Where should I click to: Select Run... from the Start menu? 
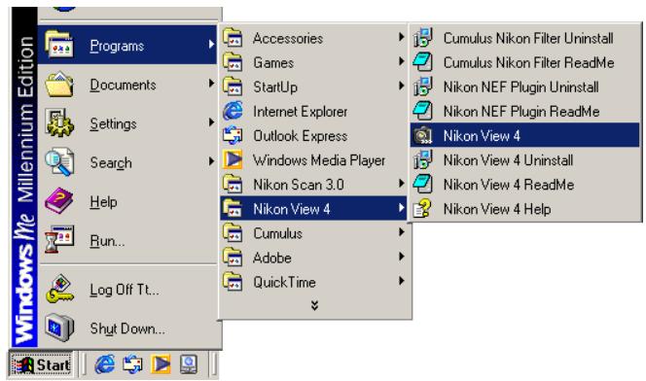[x=127, y=240]
